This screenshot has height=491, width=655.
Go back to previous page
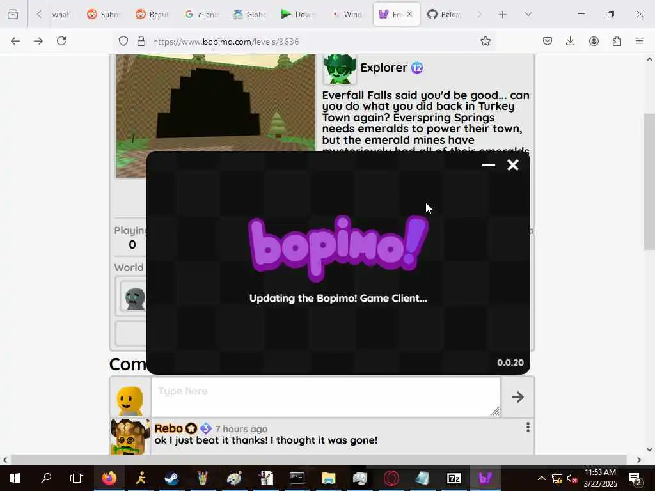15,41
